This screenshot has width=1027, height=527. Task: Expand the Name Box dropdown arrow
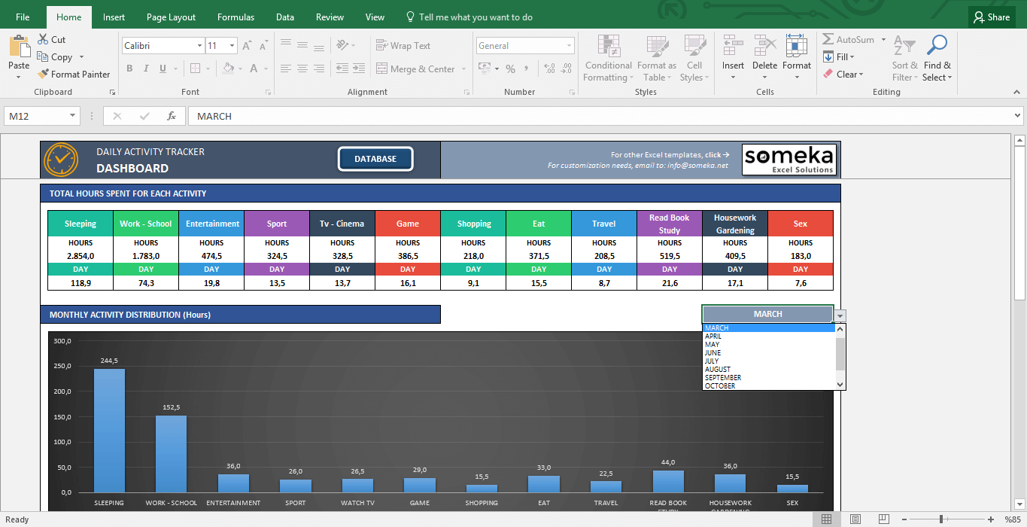click(73, 116)
